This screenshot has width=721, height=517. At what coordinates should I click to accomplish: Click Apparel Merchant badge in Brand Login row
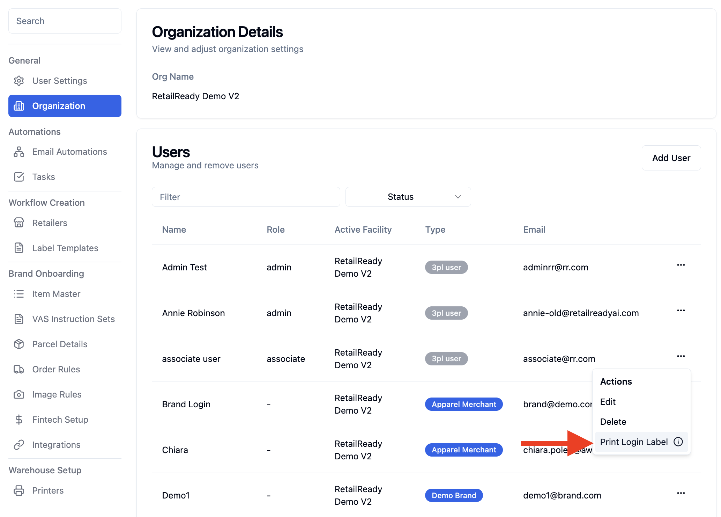[464, 404]
